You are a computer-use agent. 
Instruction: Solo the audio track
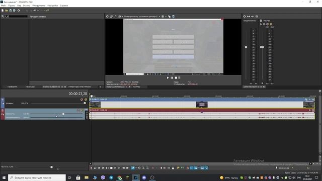point(82,111)
